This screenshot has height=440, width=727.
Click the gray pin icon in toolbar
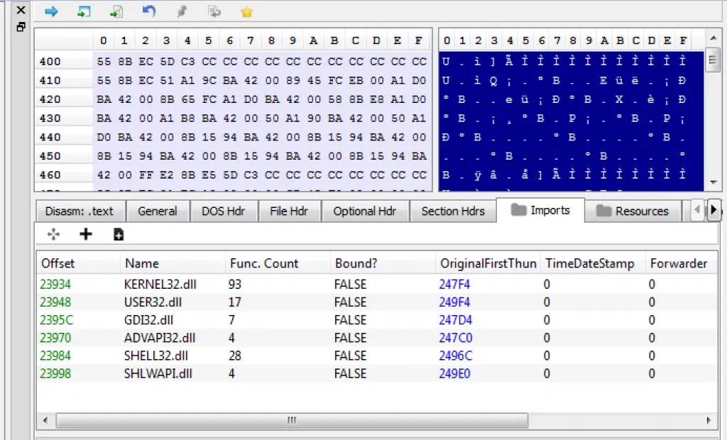182,11
